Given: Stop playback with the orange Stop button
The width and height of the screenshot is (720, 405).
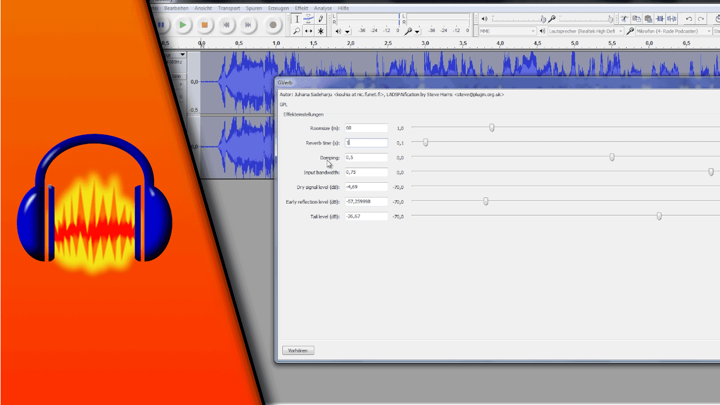Looking at the screenshot, I should pos(205,25).
